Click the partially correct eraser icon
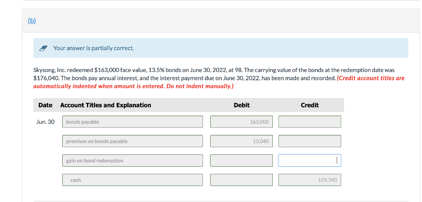Screen dimensions: 422x202 point(43,49)
